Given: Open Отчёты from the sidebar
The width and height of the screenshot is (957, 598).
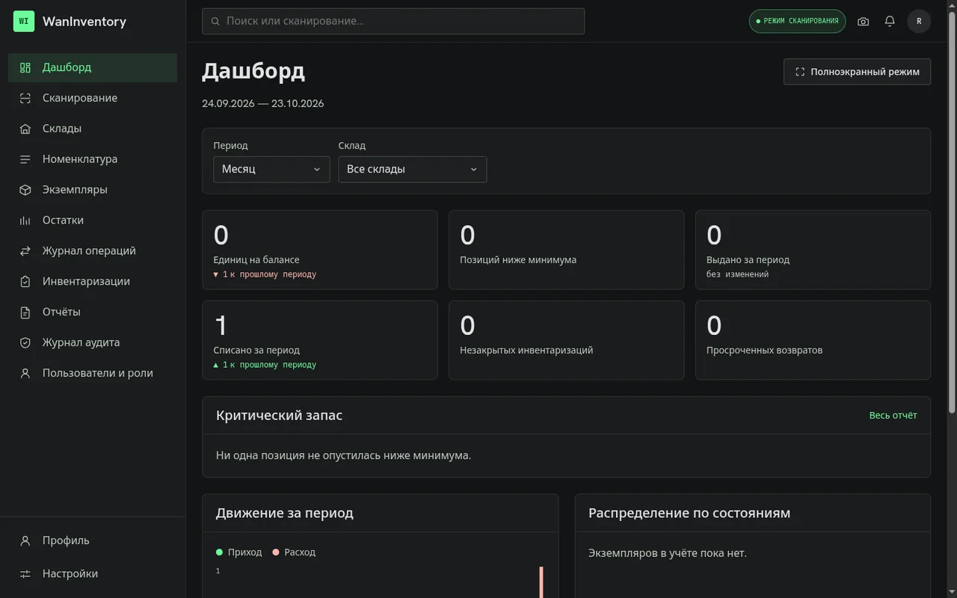Looking at the screenshot, I should pyautogui.click(x=93, y=312).
